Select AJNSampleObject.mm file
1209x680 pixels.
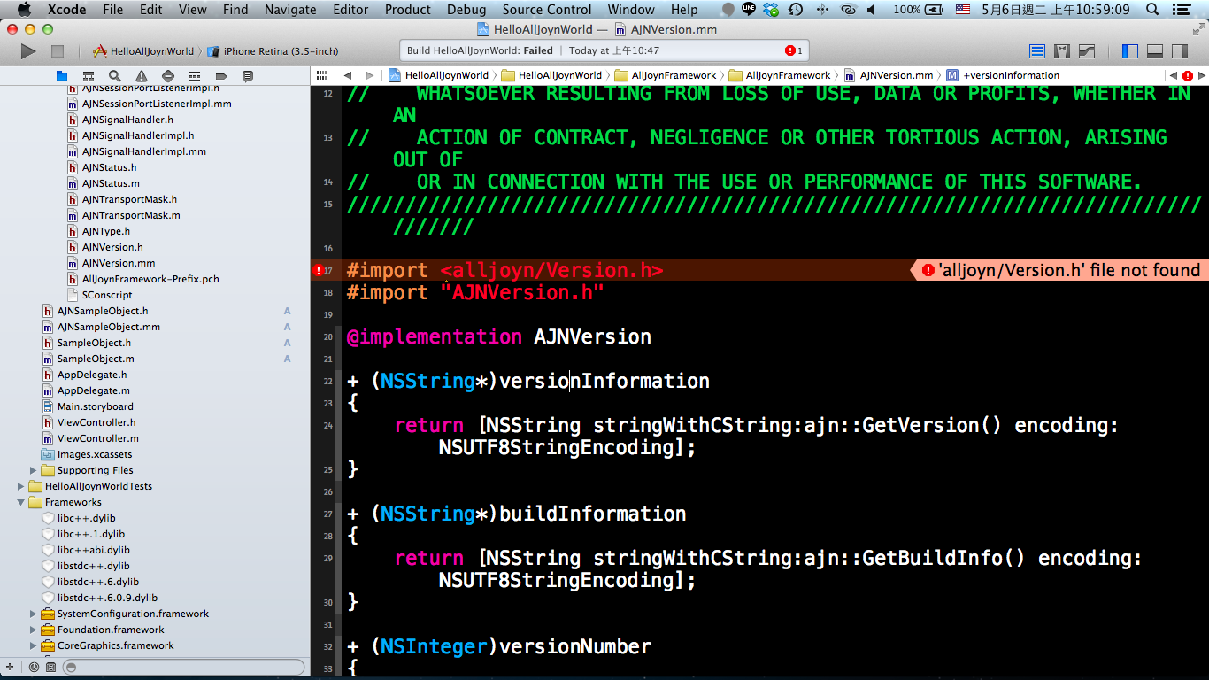coord(109,327)
